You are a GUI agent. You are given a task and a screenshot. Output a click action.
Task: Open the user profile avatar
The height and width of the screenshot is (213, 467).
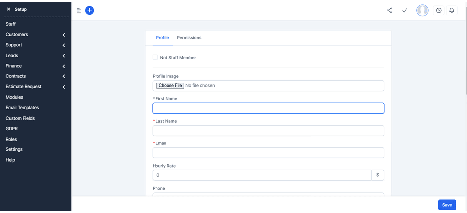[x=422, y=10]
